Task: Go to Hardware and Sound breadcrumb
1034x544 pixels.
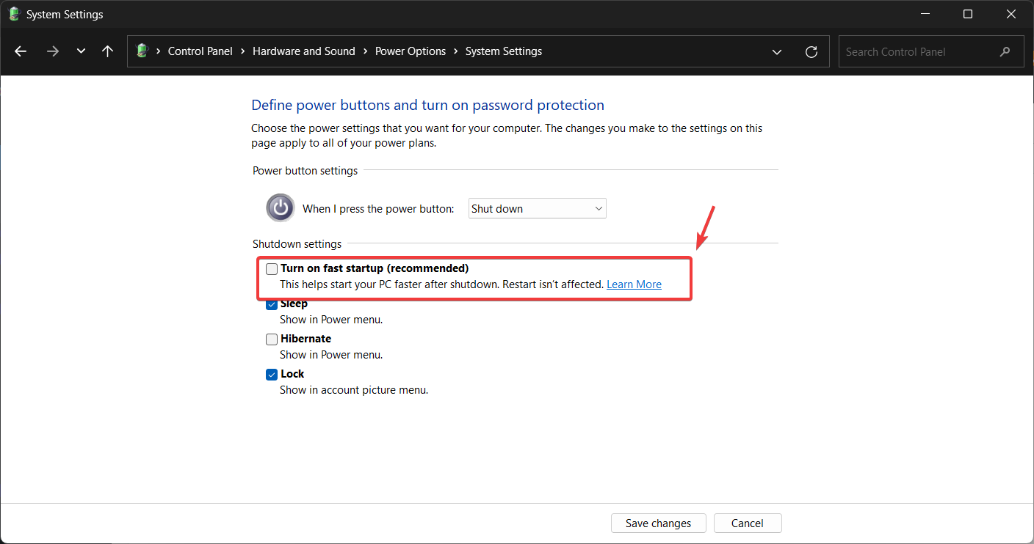Action: pyautogui.click(x=303, y=51)
